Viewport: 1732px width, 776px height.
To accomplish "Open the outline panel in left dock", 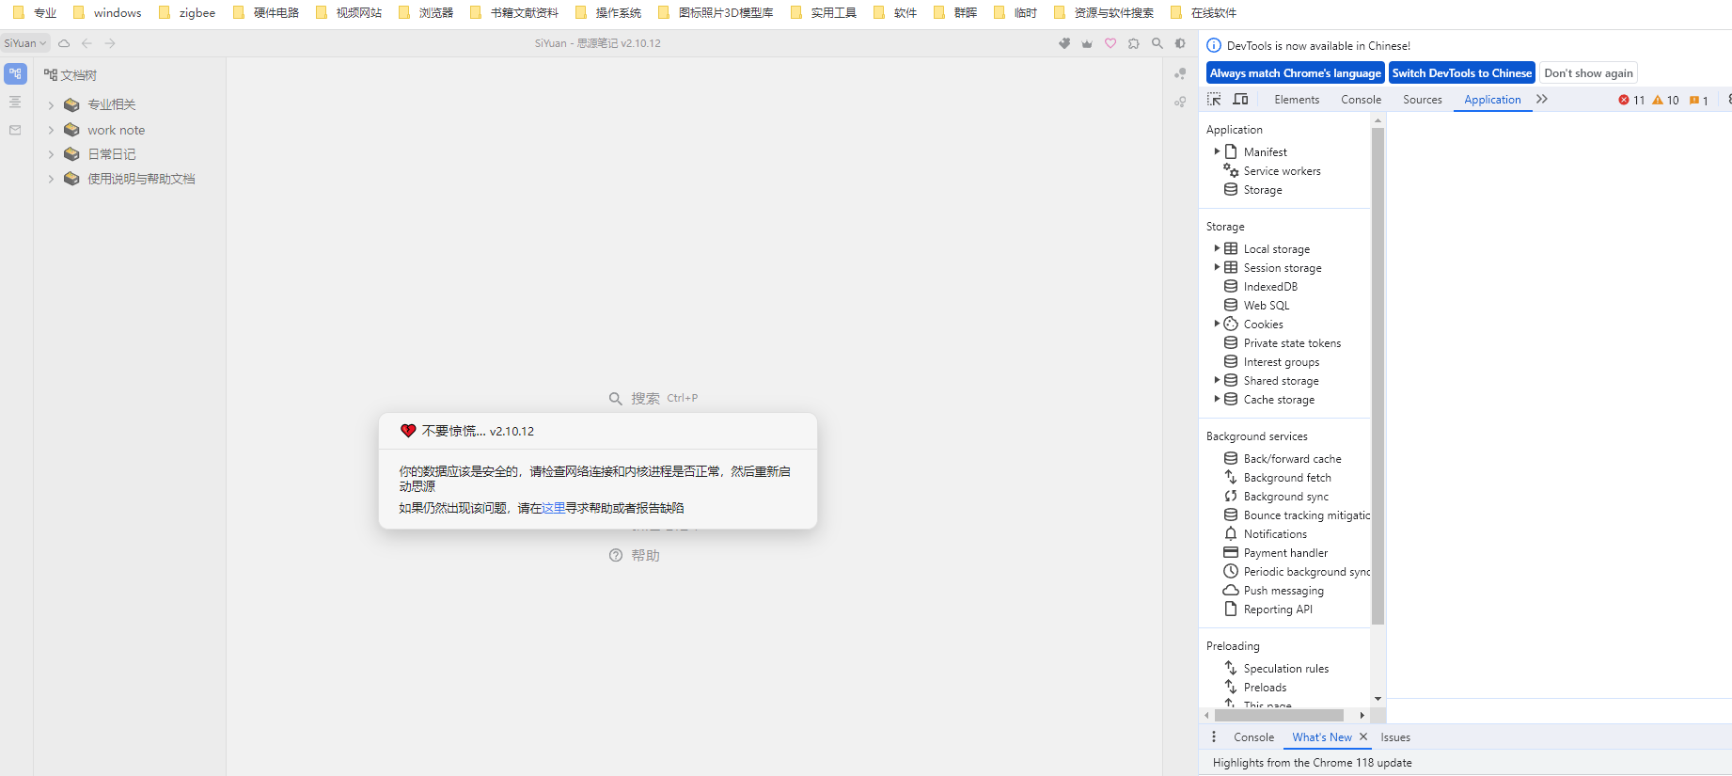I will [15, 102].
